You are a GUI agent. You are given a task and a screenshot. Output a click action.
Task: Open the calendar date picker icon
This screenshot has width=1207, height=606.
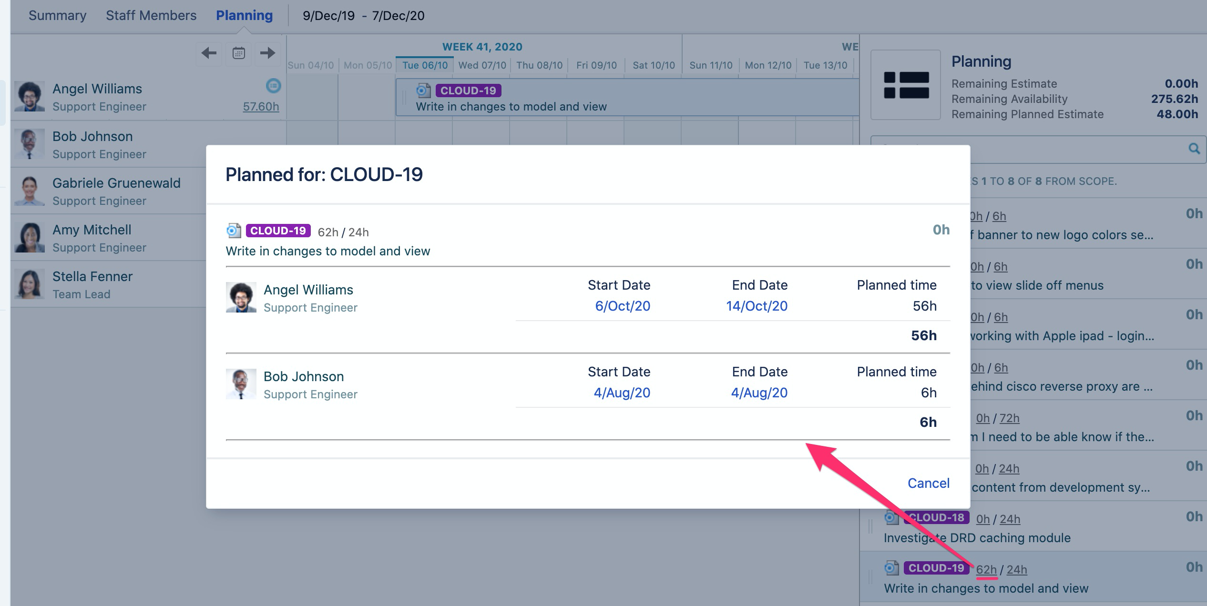pyautogui.click(x=238, y=53)
